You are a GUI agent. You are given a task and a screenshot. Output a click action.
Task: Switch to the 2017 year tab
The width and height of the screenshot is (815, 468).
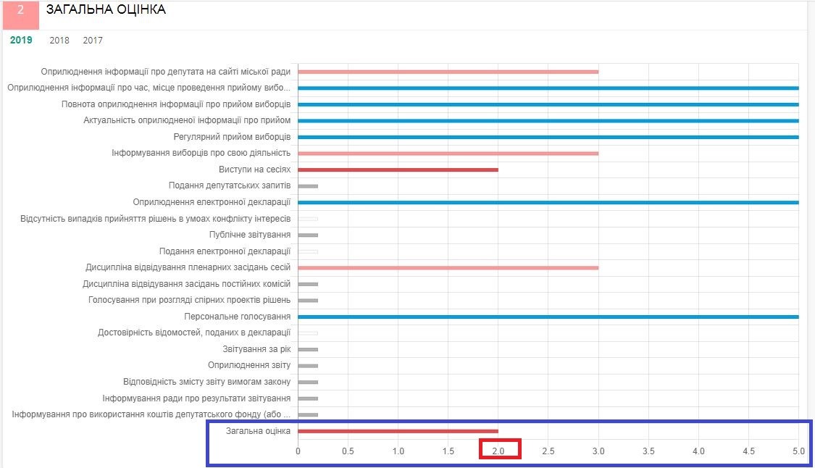click(x=93, y=41)
